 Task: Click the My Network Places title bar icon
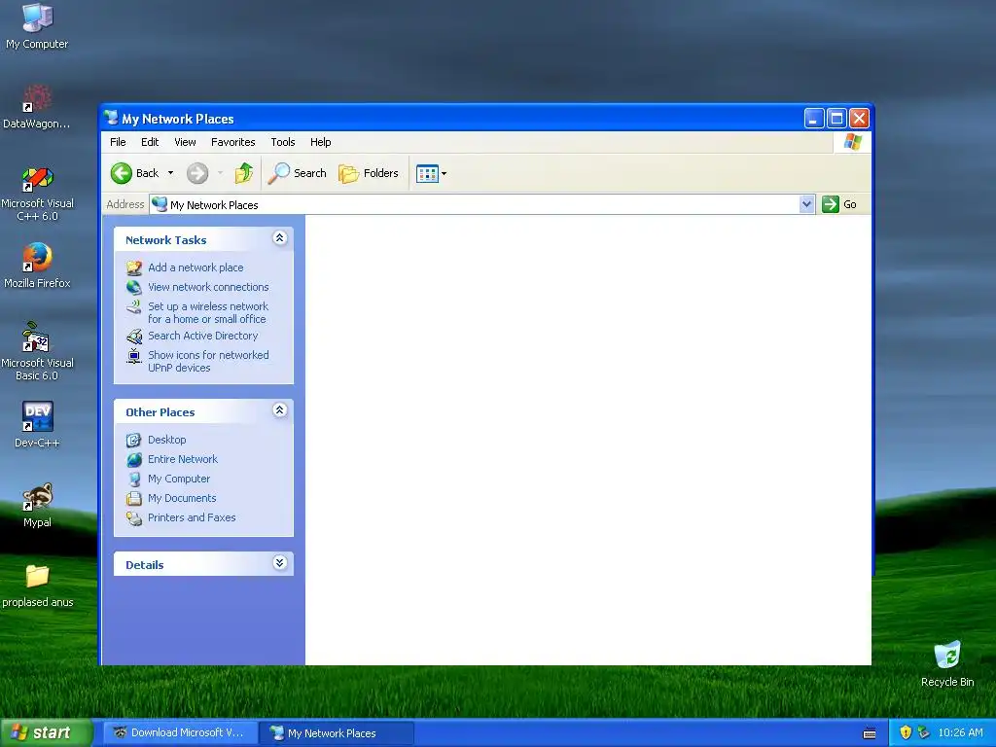point(111,118)
